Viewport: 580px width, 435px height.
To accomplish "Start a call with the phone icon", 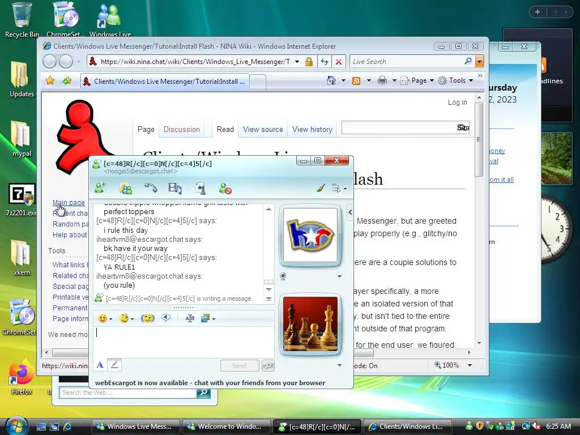I will coord(150,188).
